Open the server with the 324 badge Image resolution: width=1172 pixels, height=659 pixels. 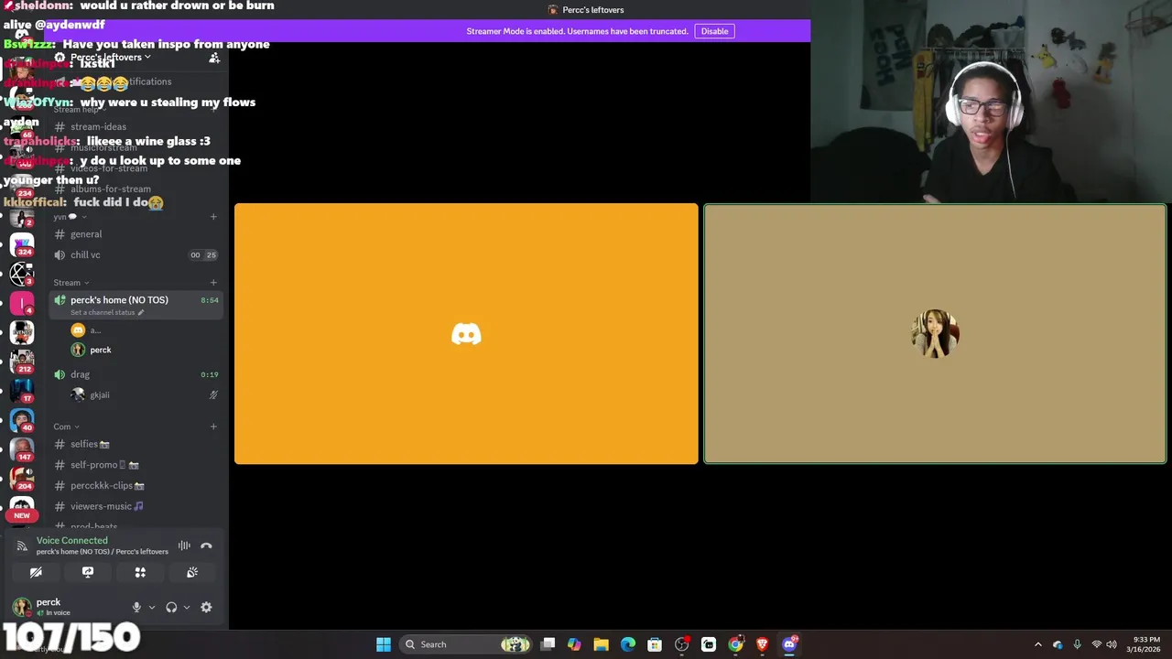pos(22,244)
